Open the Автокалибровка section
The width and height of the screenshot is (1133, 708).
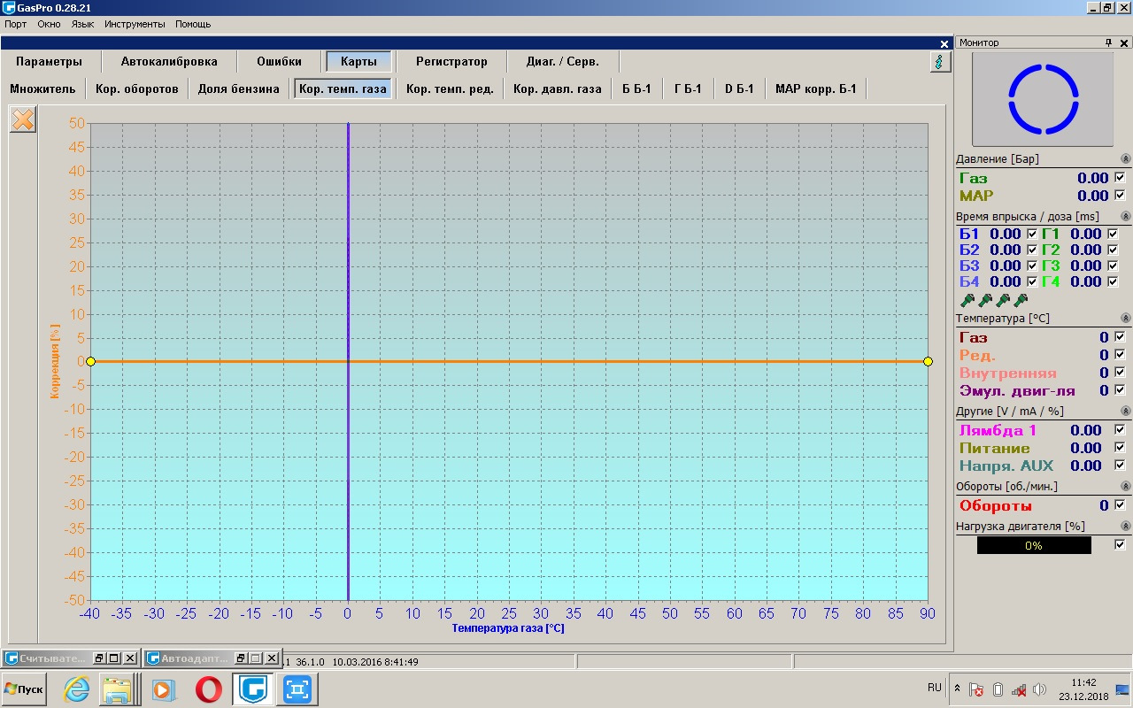[x=169, y=62]
